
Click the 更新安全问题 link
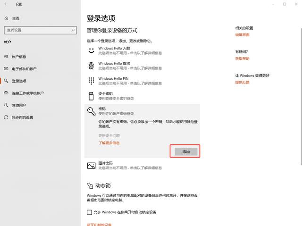[x=109, y=135]
